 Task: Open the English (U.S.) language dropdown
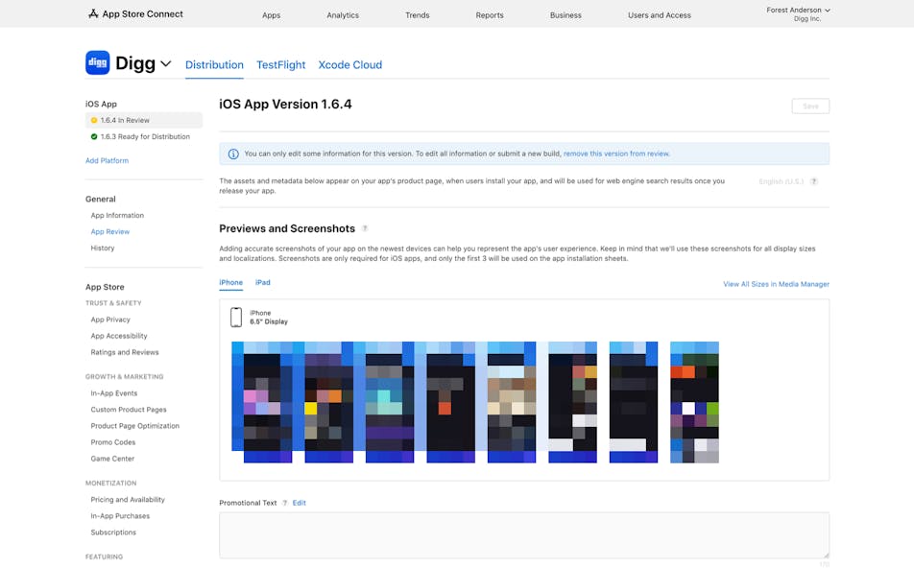[781, 181]
